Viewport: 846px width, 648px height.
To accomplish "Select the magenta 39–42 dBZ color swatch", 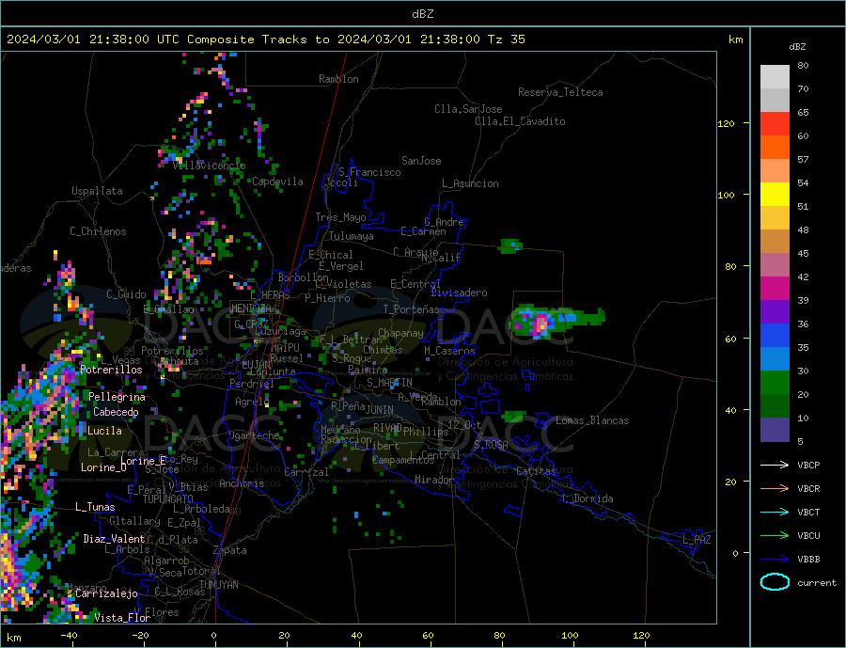I will (775, 289).
